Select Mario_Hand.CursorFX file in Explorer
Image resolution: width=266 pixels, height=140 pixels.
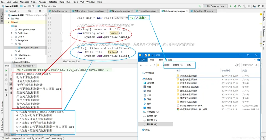pyautogui.click(x=191, y=106)
